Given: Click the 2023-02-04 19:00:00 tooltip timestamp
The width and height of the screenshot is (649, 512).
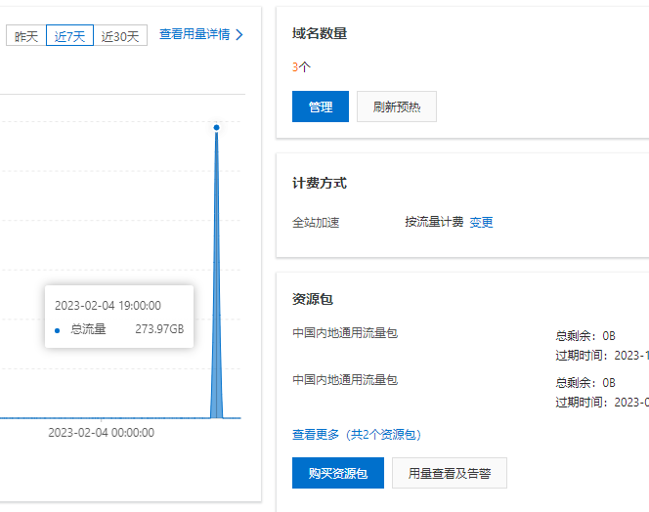Looking at the screenshot, I should tap(108, 306).
